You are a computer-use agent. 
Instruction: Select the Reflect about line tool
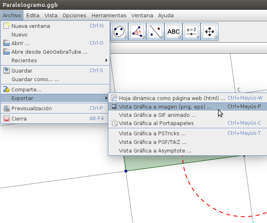[x=155, y=32]
